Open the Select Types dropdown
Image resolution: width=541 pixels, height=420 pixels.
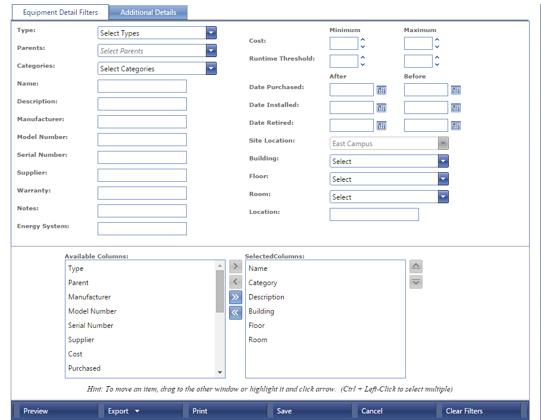[211, 33]
